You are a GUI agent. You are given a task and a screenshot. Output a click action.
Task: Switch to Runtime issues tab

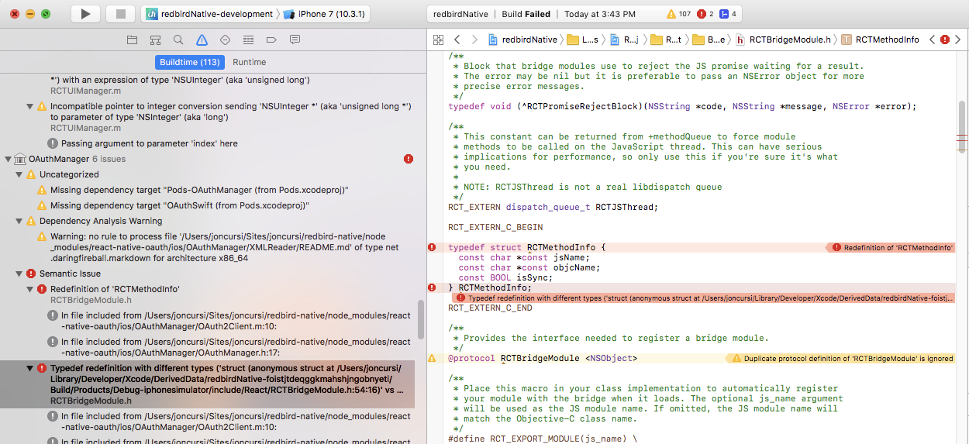coord(249,62)
